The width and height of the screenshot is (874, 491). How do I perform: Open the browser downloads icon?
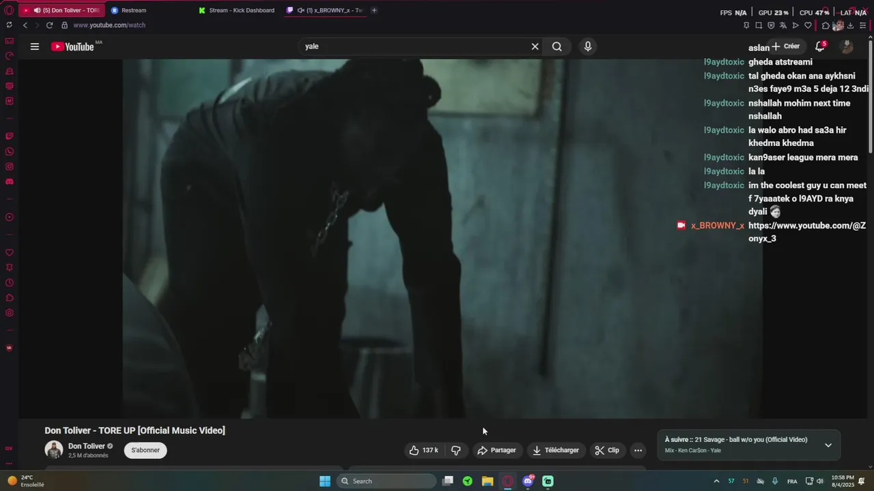pos(851,25)
